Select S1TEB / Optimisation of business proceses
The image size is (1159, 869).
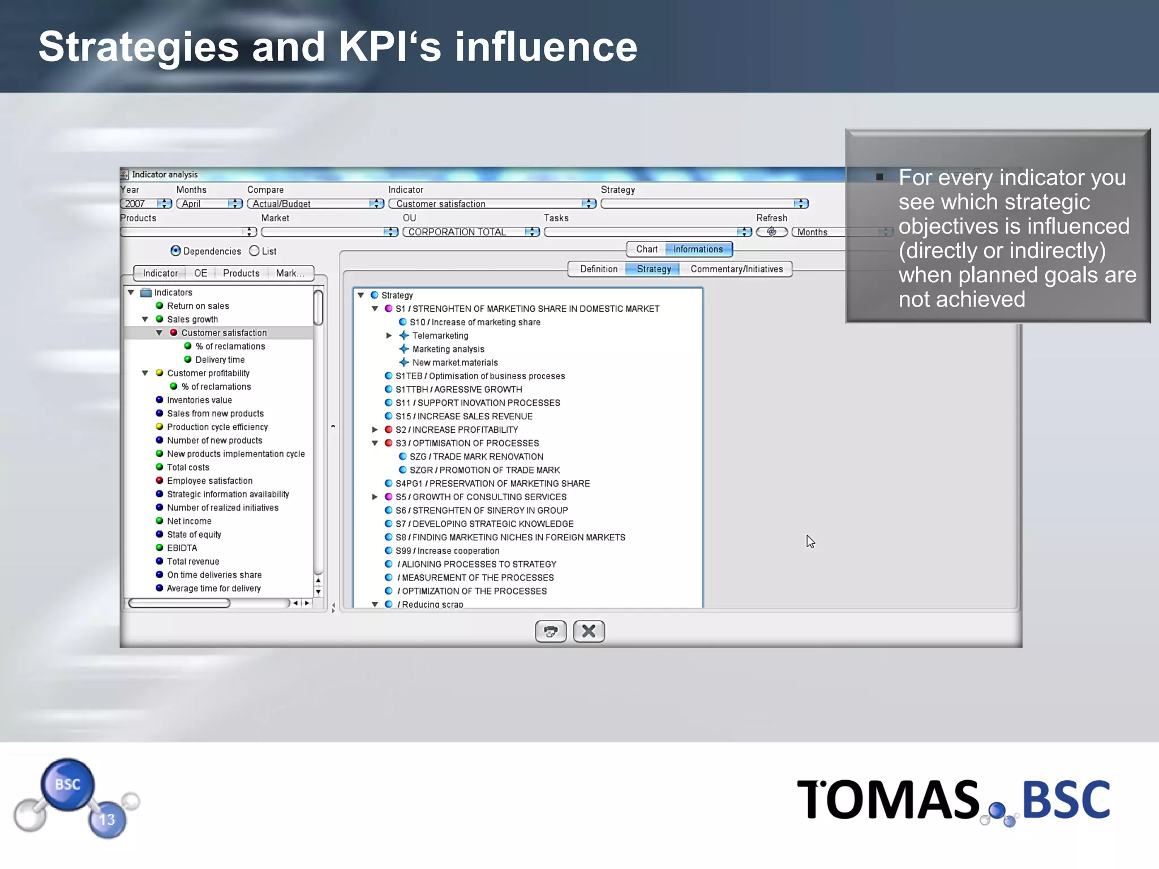click(x=480, y=376)
